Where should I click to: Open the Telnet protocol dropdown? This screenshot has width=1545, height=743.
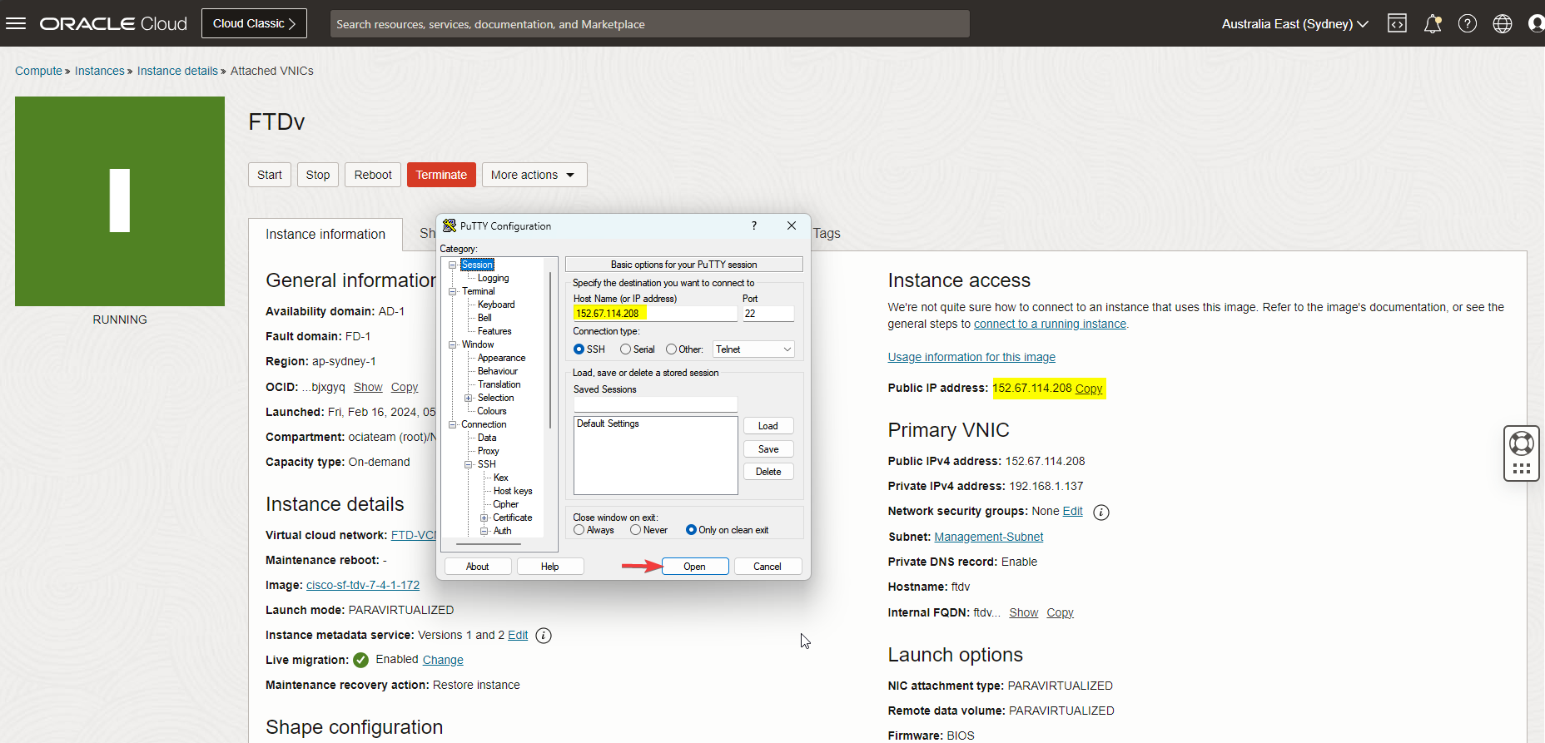753,349
